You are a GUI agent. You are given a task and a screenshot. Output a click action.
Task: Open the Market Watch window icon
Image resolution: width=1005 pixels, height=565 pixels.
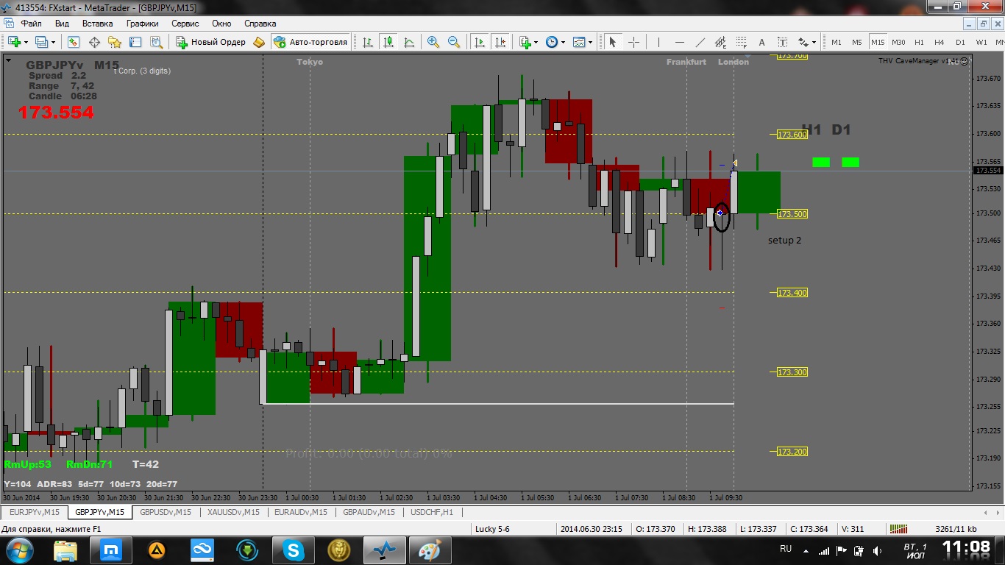coord(74,42)
